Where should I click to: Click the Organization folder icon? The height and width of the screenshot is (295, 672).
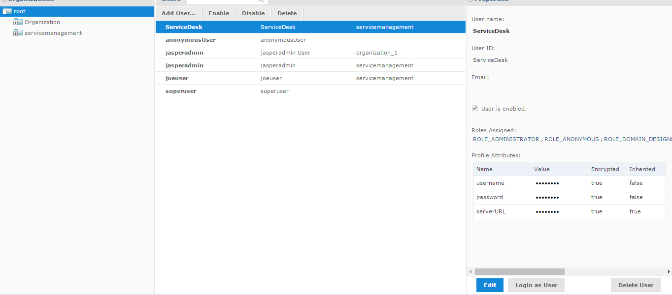[20, 22]
